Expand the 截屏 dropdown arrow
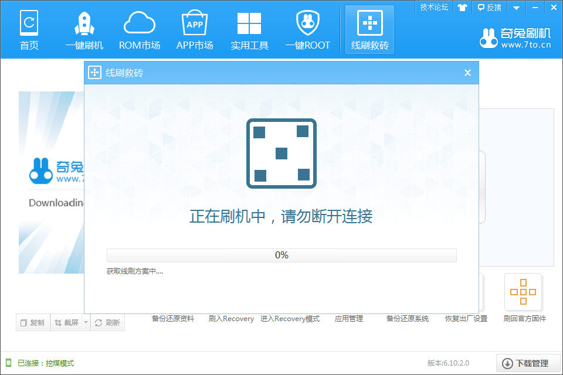Screen dimensions: 563x375 [86, 322]
